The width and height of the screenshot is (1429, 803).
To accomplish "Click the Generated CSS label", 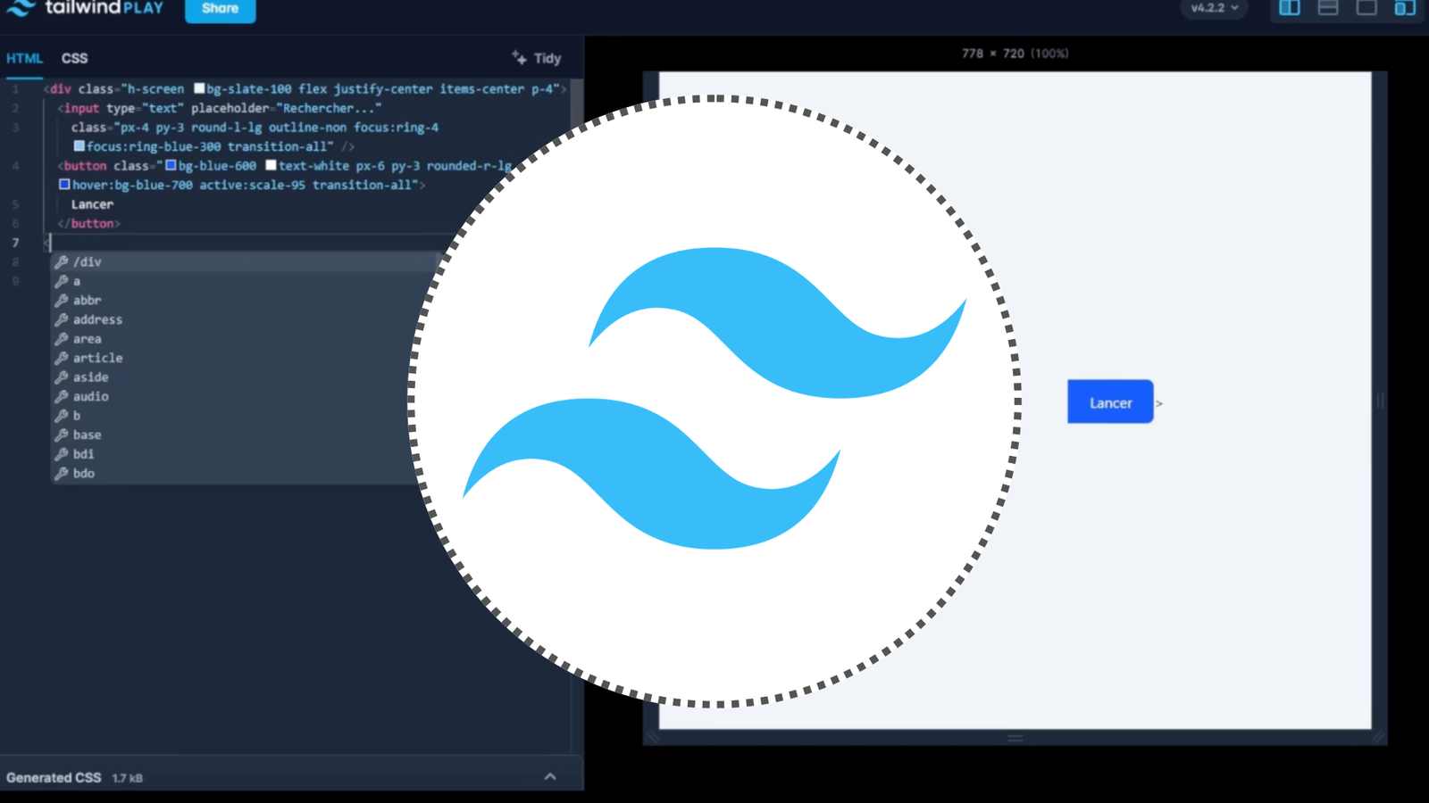I will [x=54, y=777].
